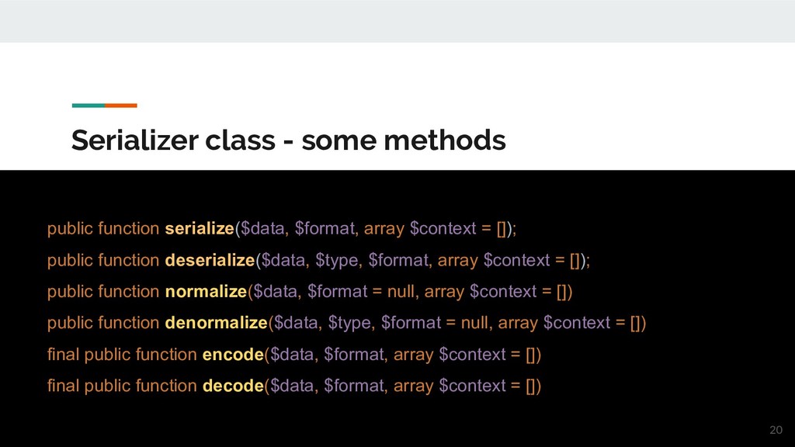Image resolution: width=795 pixels, height=447 pixels.
Task: Select the bold 'decode' method name
Action: pos(233,386)
